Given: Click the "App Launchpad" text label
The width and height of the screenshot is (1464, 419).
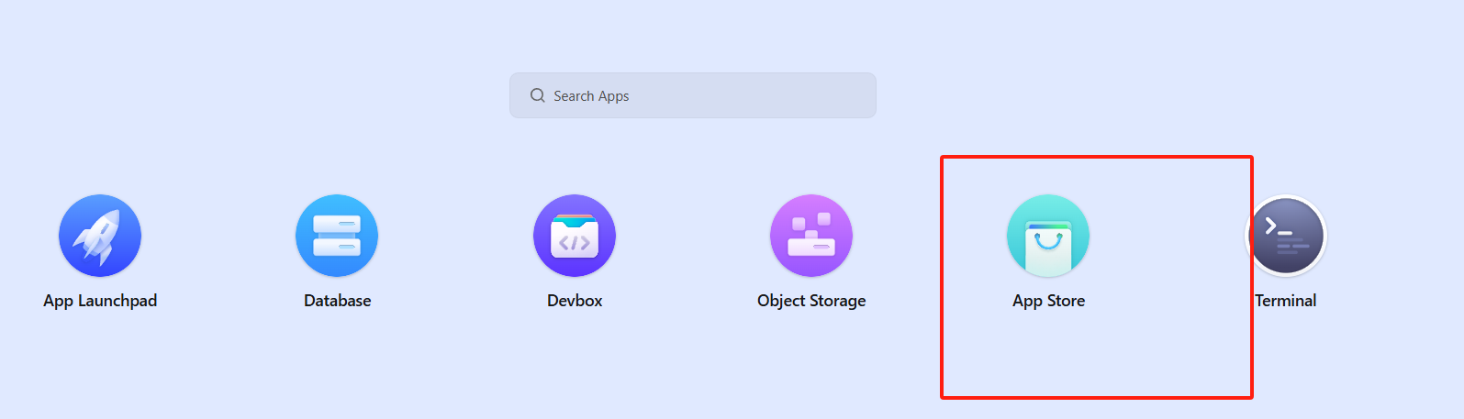Looking at the screenshot, I should [x=100, y=301].
